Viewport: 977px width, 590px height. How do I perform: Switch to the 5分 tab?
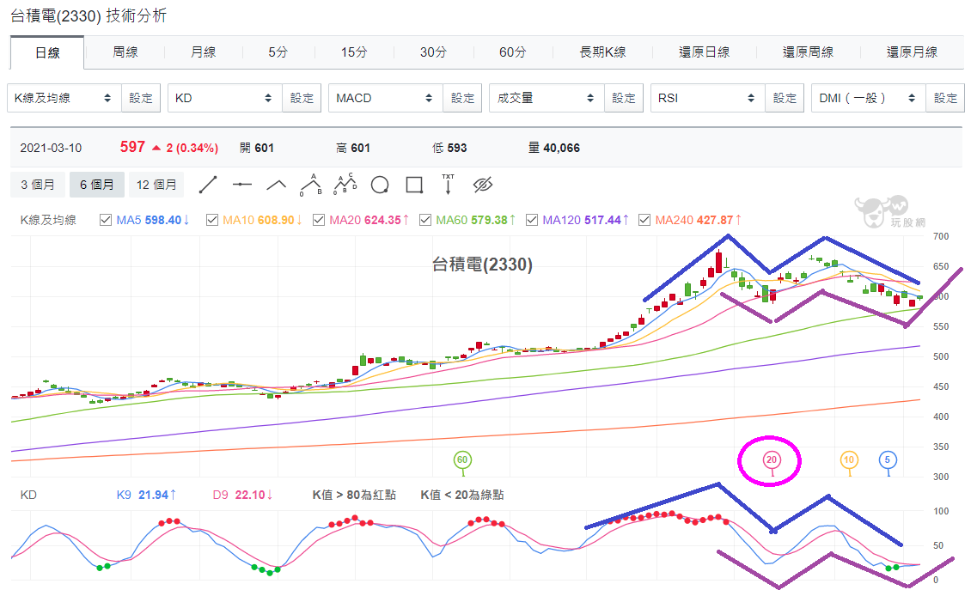278,52
